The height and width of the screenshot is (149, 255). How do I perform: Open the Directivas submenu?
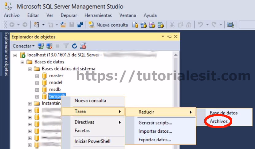point(93,122)
